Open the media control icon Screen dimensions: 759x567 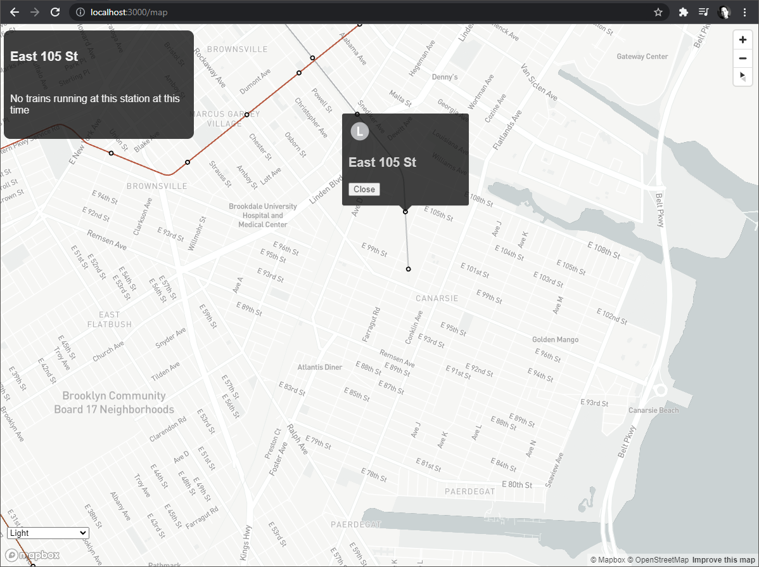click(x=704, y=12)
